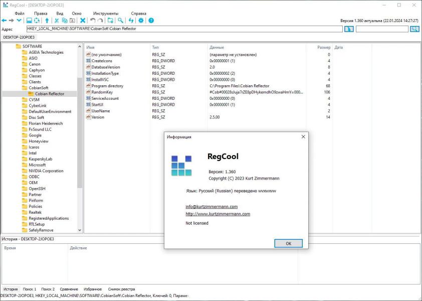Select the Cobian Reflector key in the tree

tap(50, 94)
